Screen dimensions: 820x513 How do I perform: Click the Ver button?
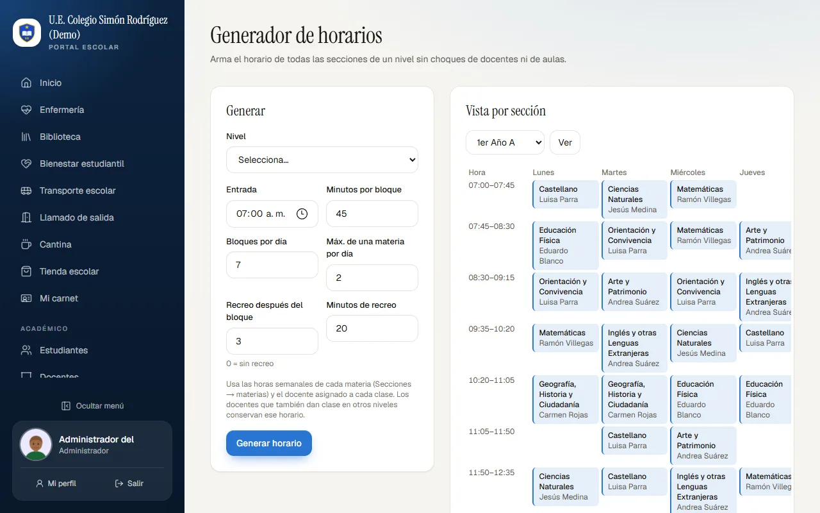(x=565, y=142)
